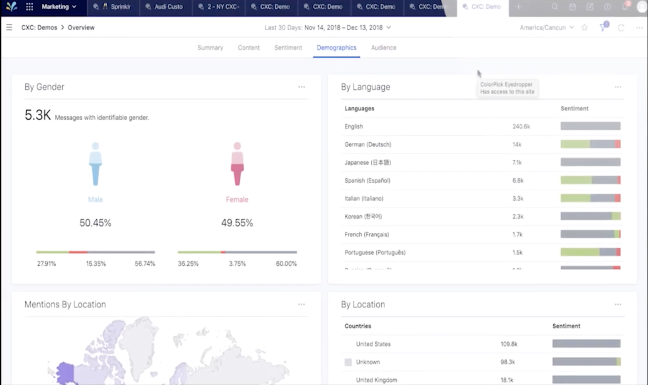Click the compose pencil icon
648x385 pixels.
[590, 7]
